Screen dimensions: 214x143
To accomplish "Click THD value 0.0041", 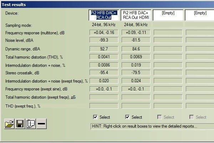I will coord(104,57).
